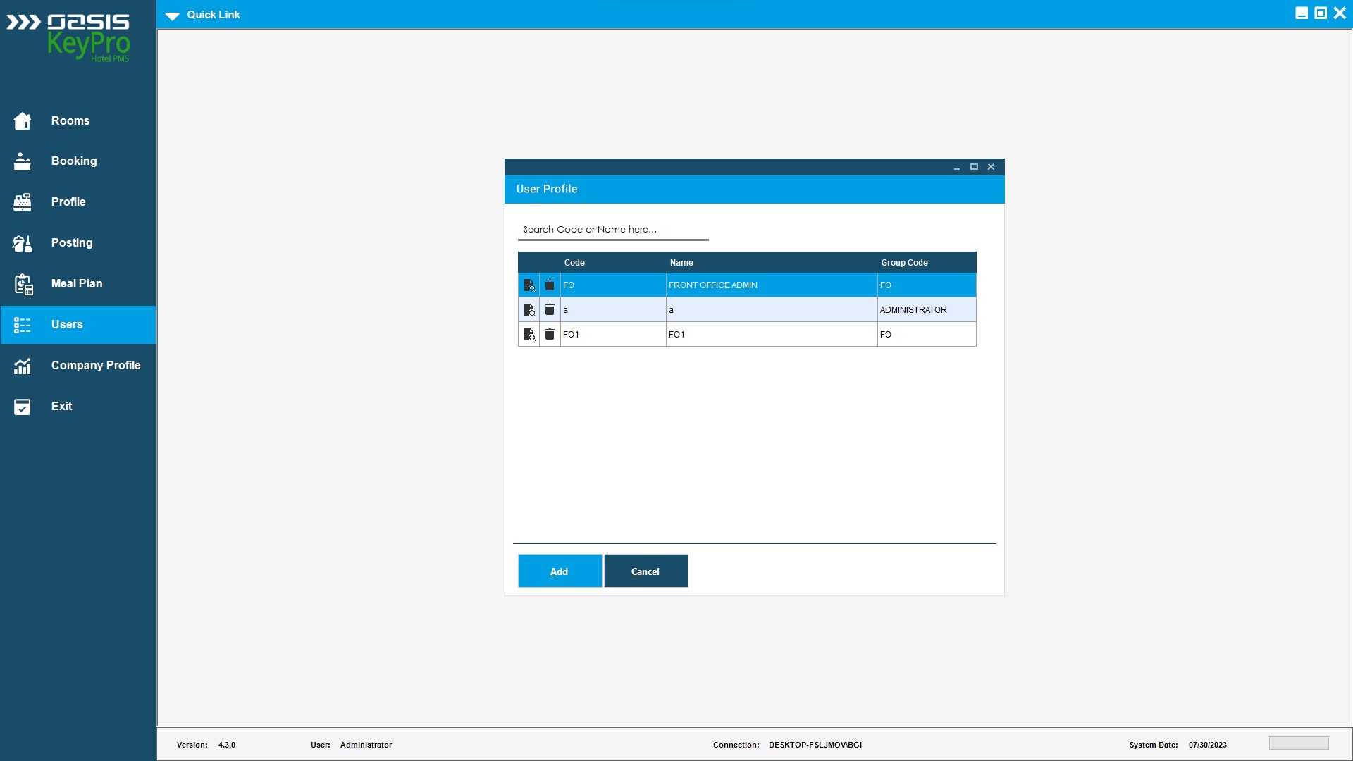Click trash icon for FO1 row
This screenshot has width=1353, height=761.
coord(550,335)
